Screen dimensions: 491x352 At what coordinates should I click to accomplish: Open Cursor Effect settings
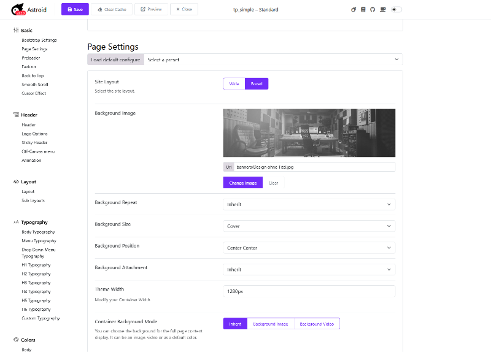point(34,93)
